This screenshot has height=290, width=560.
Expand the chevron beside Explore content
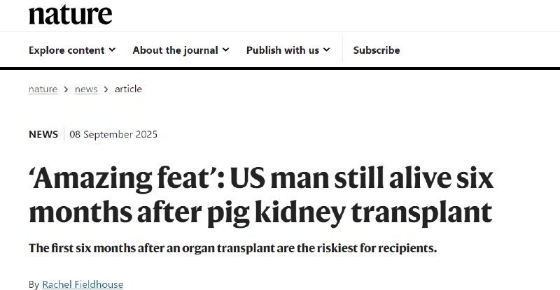tap(112, 50)
